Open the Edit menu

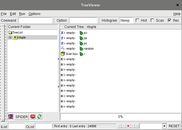tap(13, 14)
